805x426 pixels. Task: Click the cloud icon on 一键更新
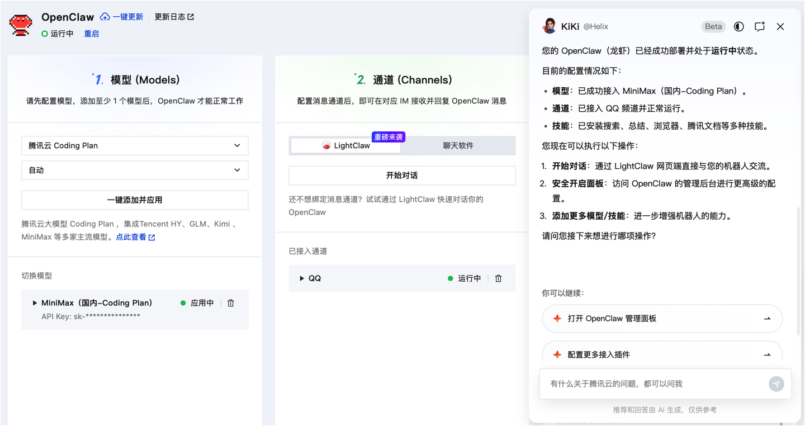[105, 17]
